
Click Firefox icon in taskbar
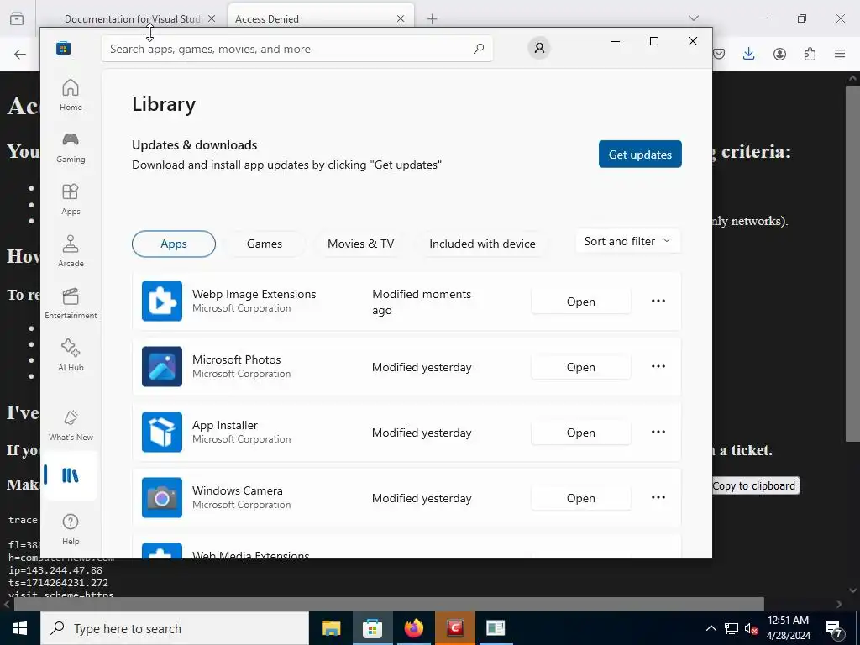click(x=413, y=628)
